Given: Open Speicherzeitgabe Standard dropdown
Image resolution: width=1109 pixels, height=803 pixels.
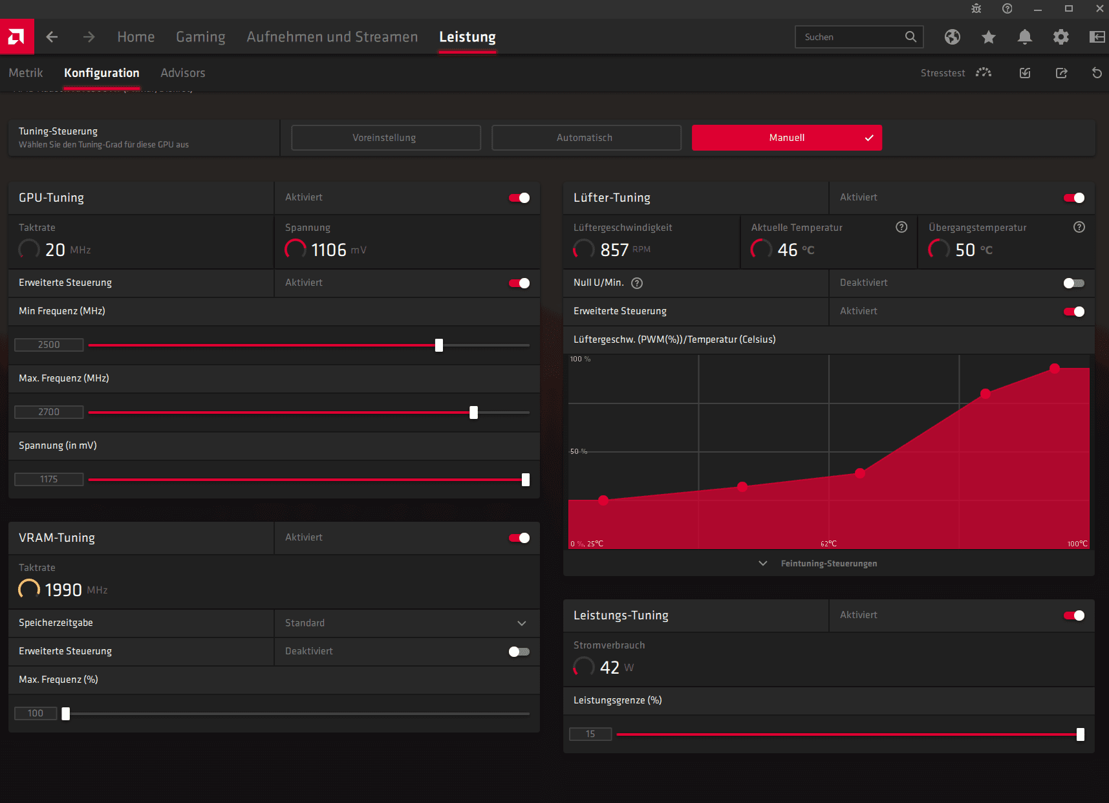Looking at the screenshot, I should (407, 623).
